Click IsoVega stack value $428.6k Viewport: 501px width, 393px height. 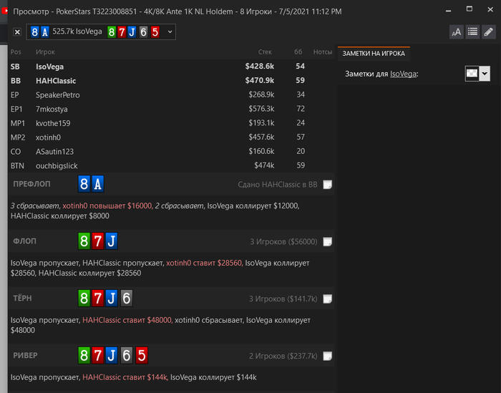(259, 66)
